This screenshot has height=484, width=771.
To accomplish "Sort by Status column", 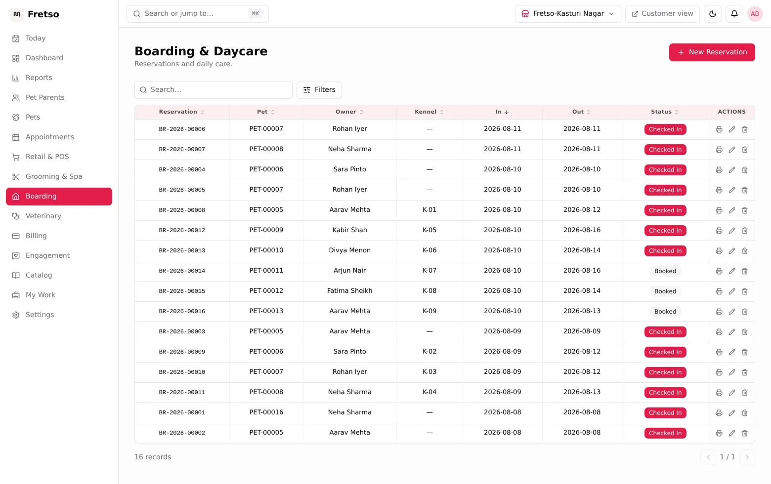I will point(665,112).
